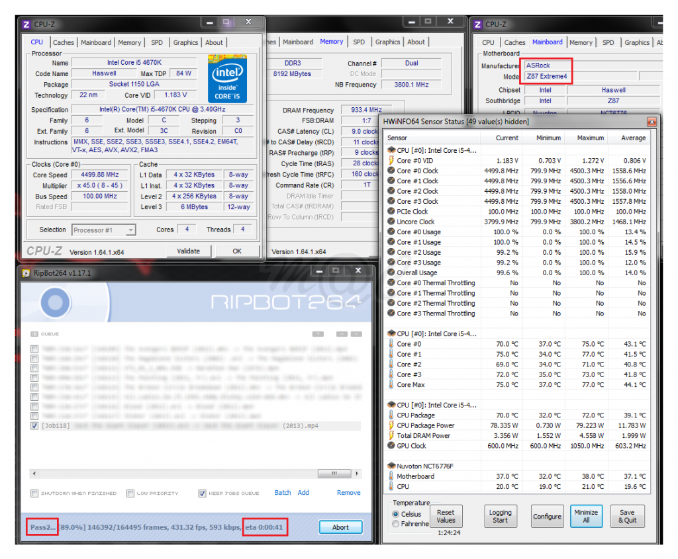Click the GPU Clock gauge icon
Image resolution: width=678 pixels, height=559 pixels.
[x=391, y=446]
